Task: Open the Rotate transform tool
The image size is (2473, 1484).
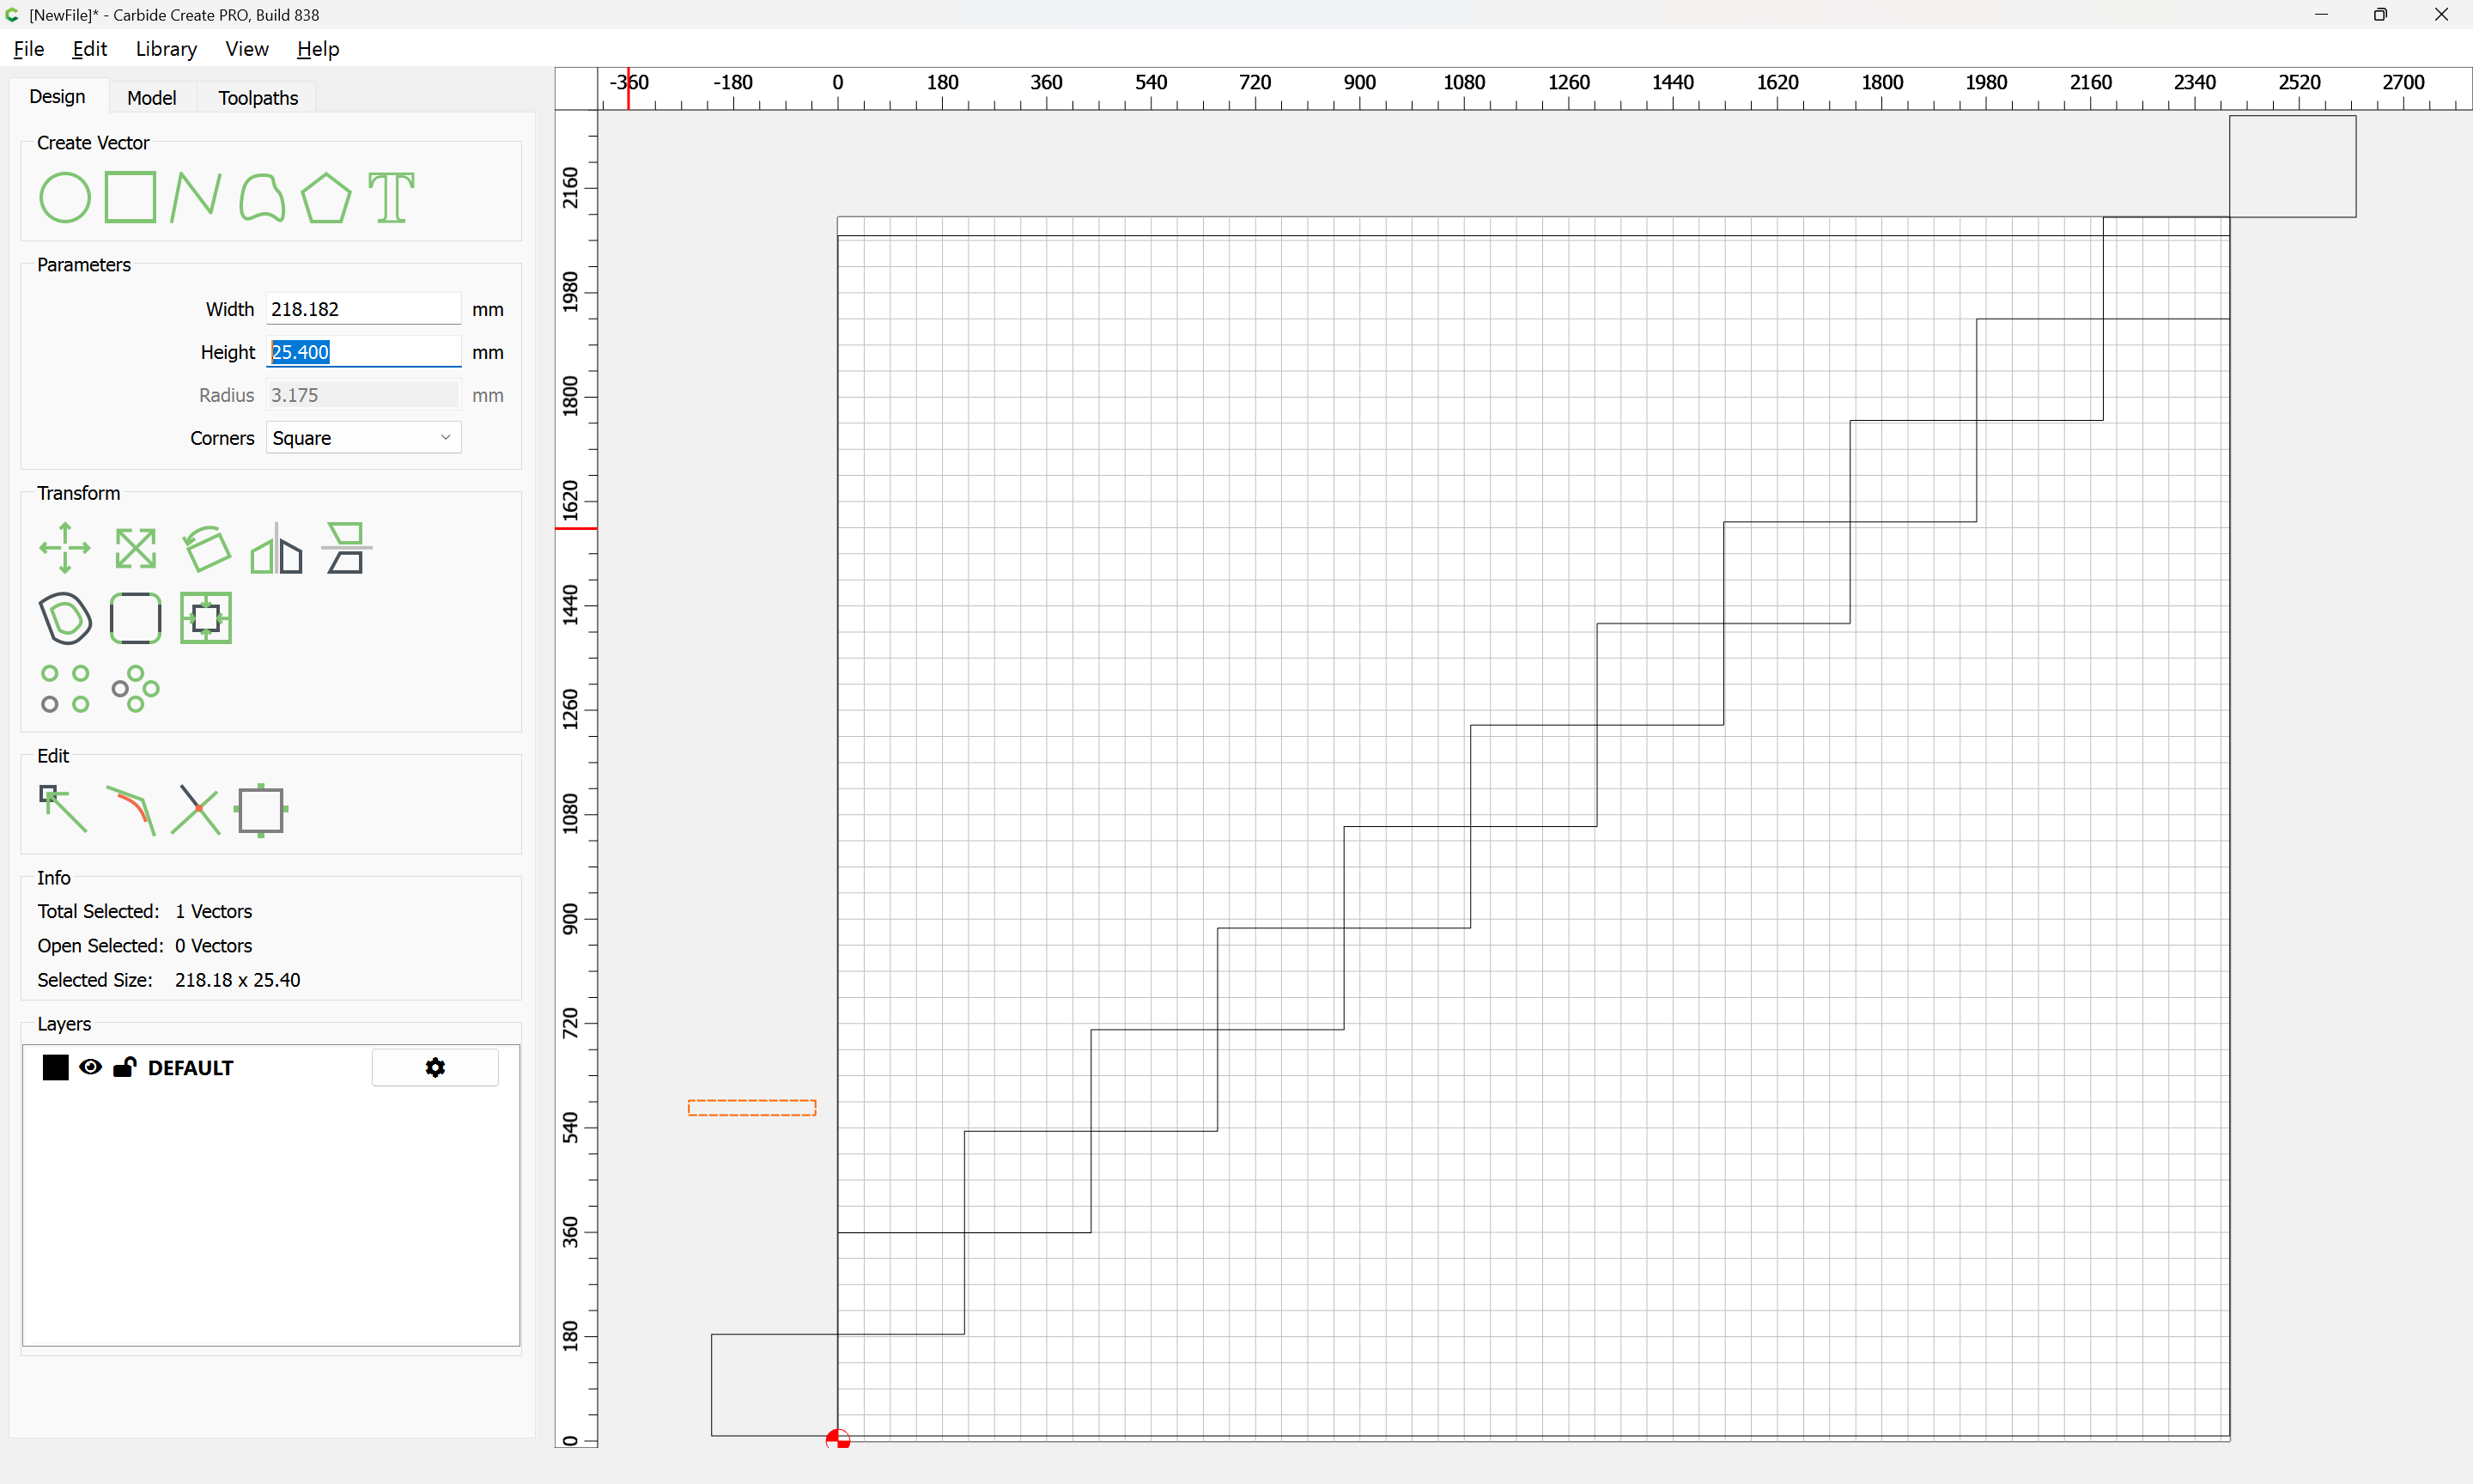Action: (x=207, y=548)
